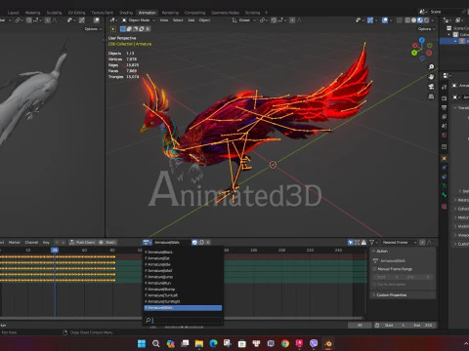The height and width of the screenshot is (351, 469).
Task: Toggle Only Show Errors warning icon
Action: coord(363,242)
